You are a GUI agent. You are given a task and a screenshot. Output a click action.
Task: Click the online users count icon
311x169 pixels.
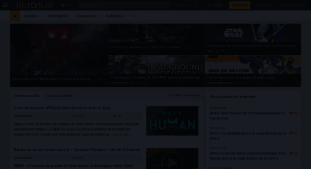(x=63, y=5)
